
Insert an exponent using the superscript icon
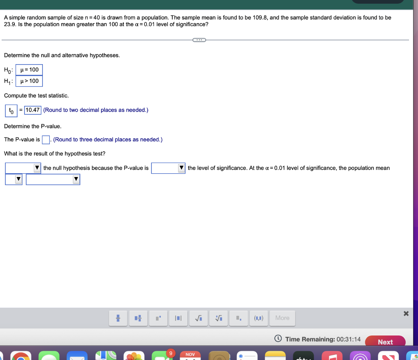coord(158,318)
